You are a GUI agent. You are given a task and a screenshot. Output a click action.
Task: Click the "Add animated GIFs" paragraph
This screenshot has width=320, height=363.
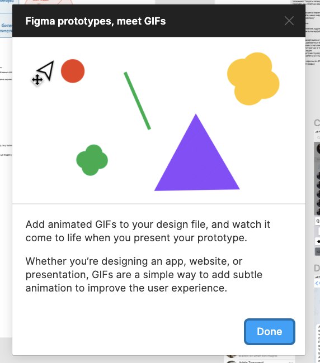pos(148,231)
